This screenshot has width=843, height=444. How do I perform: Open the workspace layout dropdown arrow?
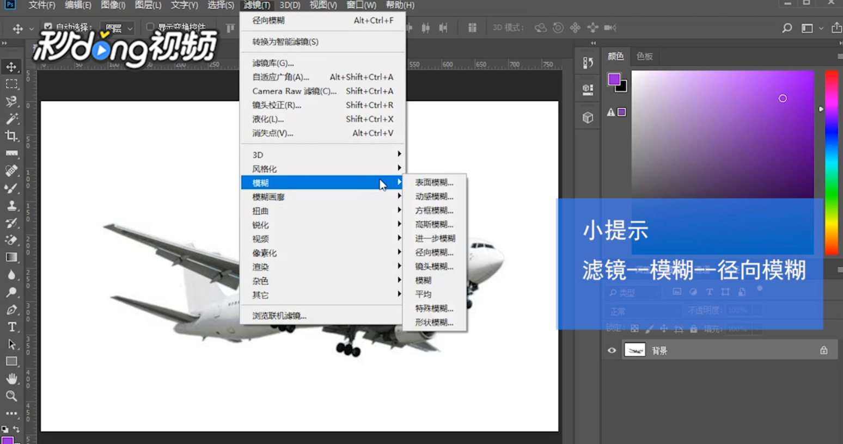(x=821, y=28)
